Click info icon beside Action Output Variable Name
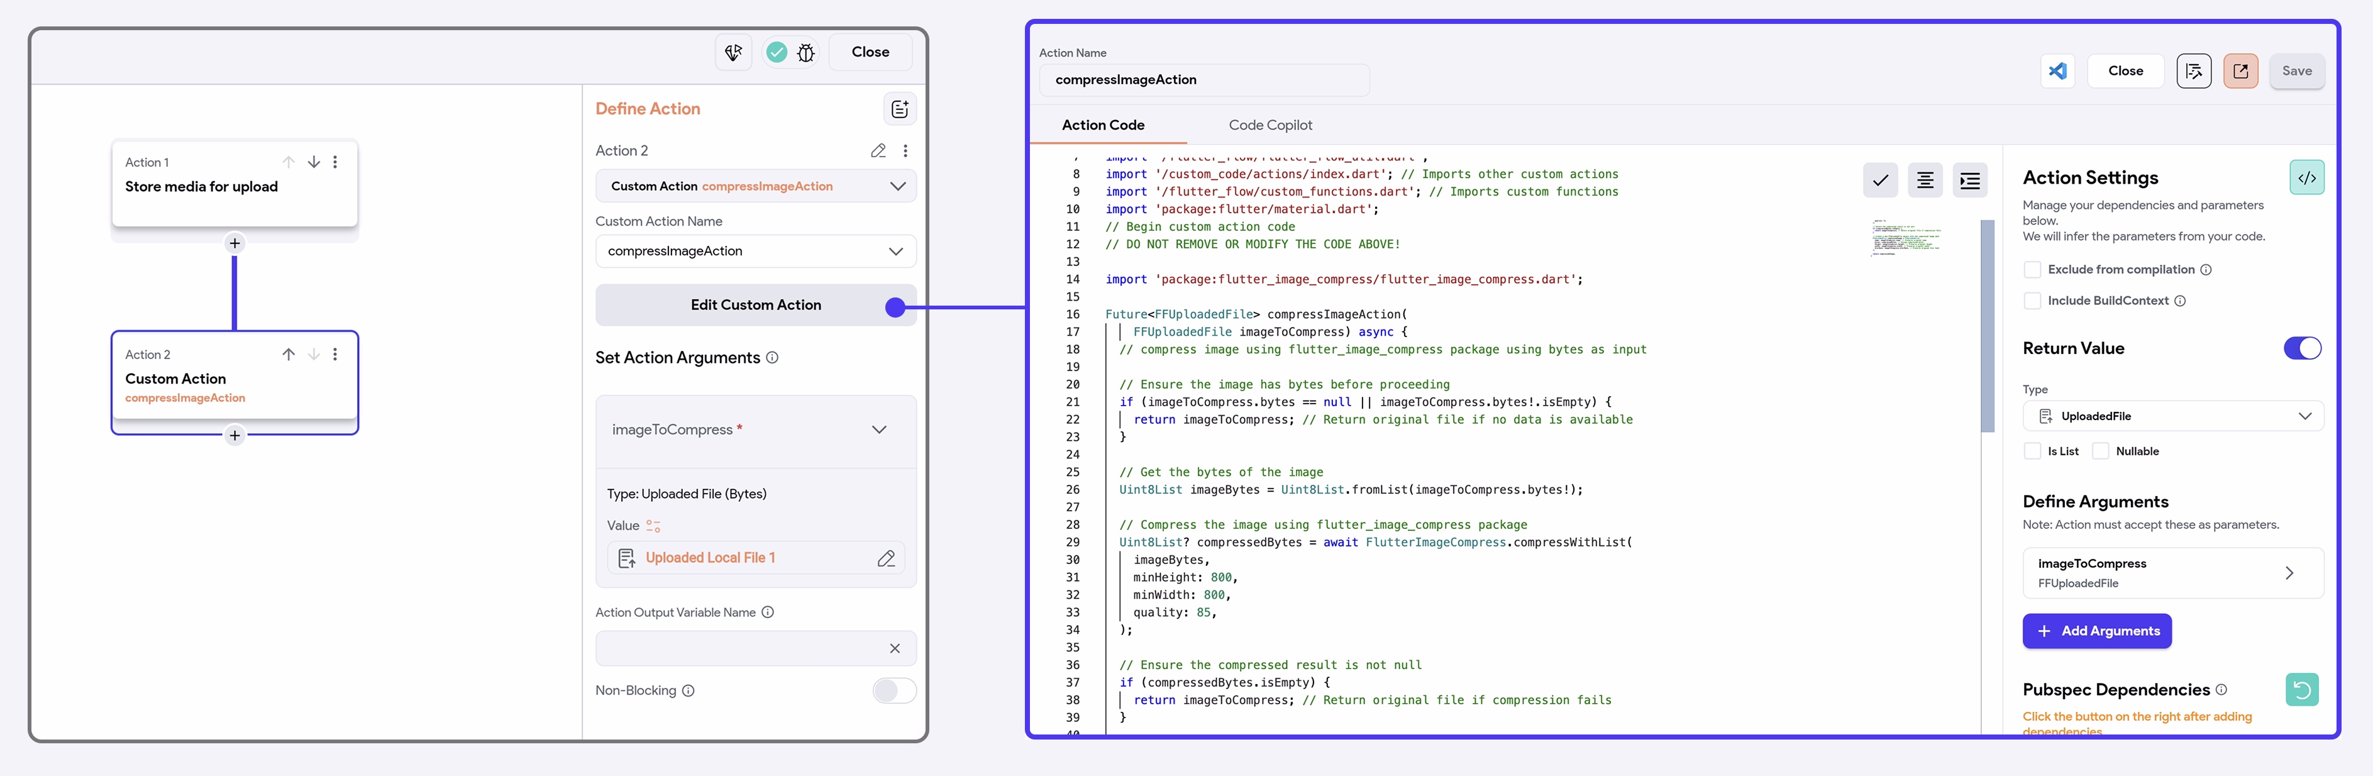The height and width of the screenshot is (776, 2373). [x=767, y=613]
